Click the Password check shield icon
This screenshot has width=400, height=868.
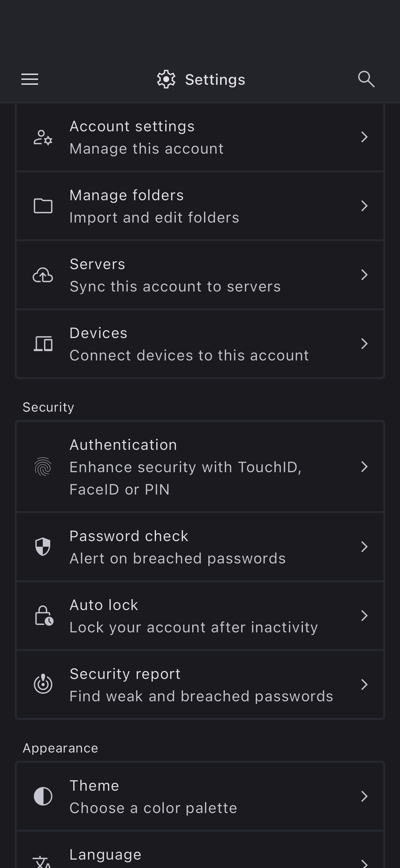click(43, 547)
